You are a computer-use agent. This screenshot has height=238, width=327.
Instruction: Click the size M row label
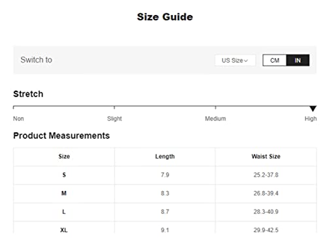pyautogui.click(x=64, y=193)
